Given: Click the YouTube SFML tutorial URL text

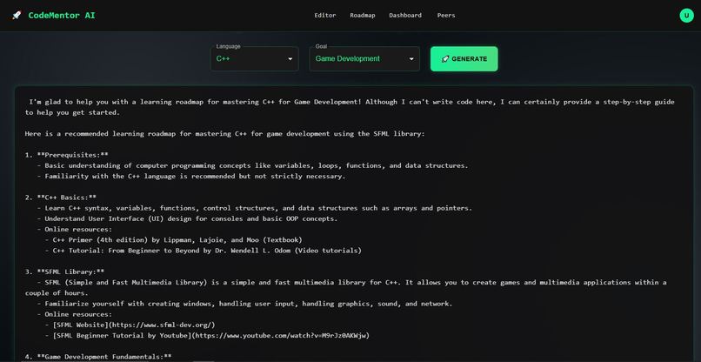Looking at the screenshot, I should [282, 335].
